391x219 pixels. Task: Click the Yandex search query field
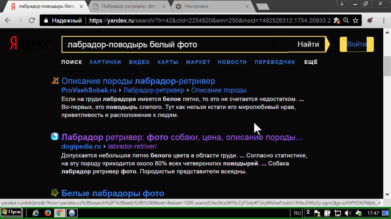point(175,44)
